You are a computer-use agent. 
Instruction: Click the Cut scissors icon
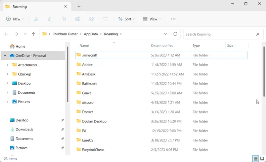(36, 19)
